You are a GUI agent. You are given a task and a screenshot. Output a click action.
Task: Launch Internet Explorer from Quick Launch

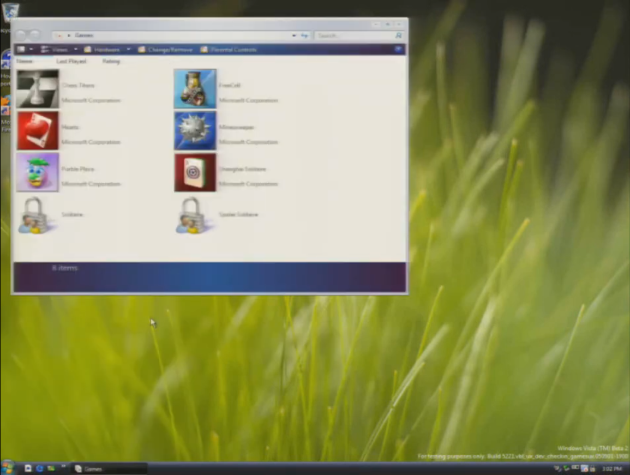pos(39,468)
